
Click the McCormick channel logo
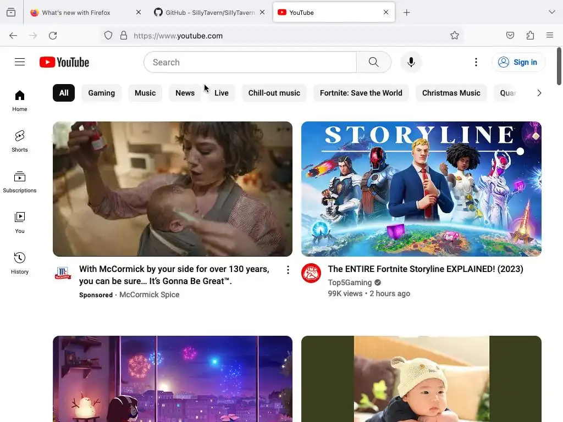(63, 274)
